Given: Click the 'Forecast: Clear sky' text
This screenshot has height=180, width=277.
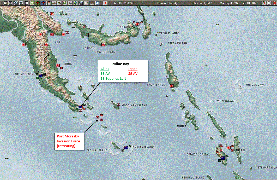Looking at the screenshot, I should [167, 3].
